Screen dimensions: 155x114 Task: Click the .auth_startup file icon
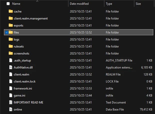tap(10, 60)
